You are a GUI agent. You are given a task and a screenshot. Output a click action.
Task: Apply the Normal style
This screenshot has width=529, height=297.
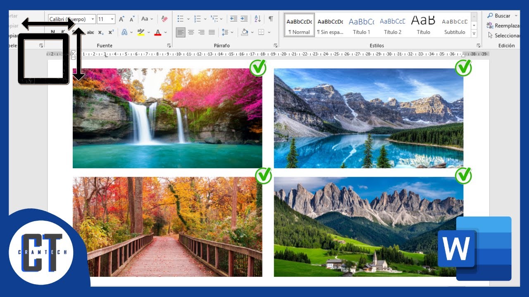coord(299,25)
